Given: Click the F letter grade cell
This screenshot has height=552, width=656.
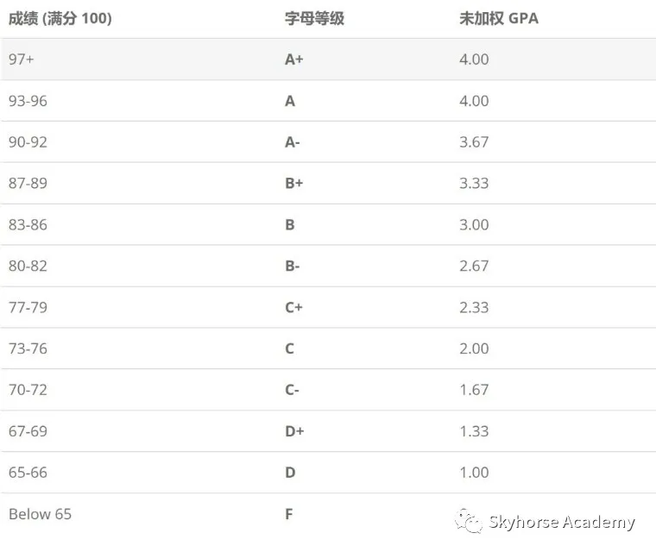Looking at the screenshot, I should [x=288, y=514].
